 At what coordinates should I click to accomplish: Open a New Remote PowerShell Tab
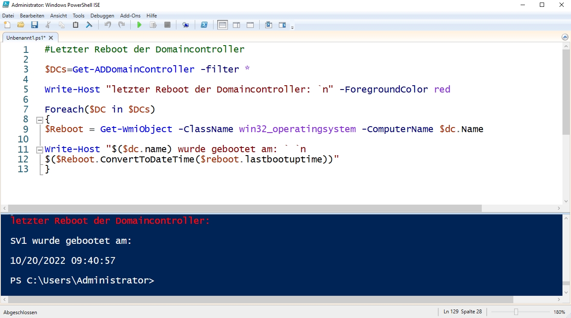[185, 25]
